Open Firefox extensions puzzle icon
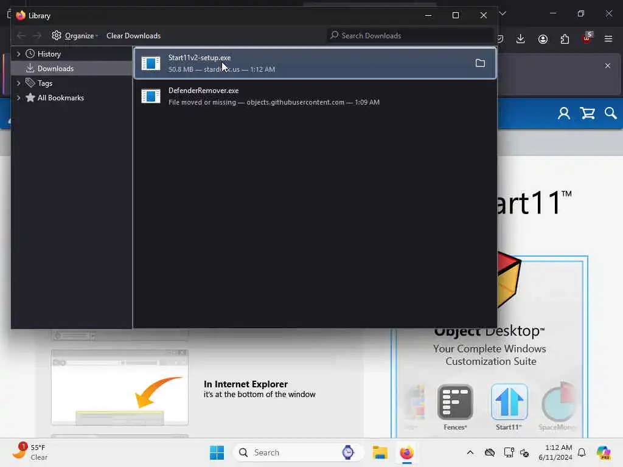 click(x=565, y=39)
